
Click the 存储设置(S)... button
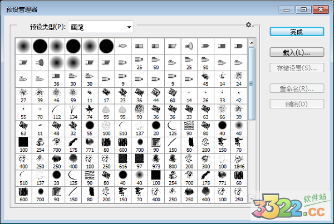[296, 68]
